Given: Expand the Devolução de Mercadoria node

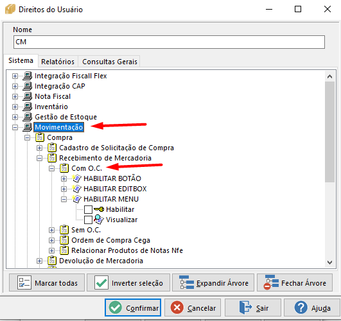Looking at the screenshot, I should (39, 261).
